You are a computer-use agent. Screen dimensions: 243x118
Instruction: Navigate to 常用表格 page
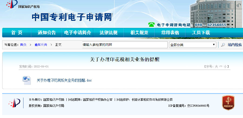pyautogui.click(x=170, y=33)
